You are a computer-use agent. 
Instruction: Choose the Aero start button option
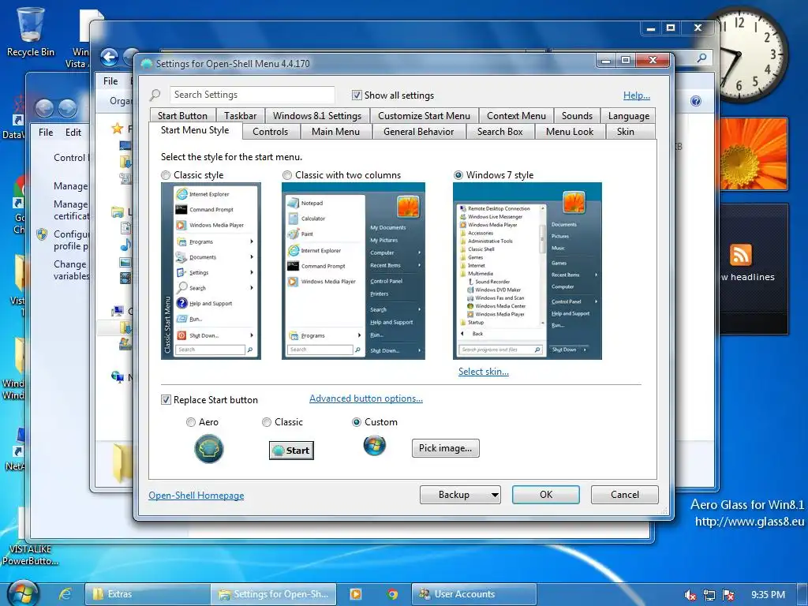191,422
